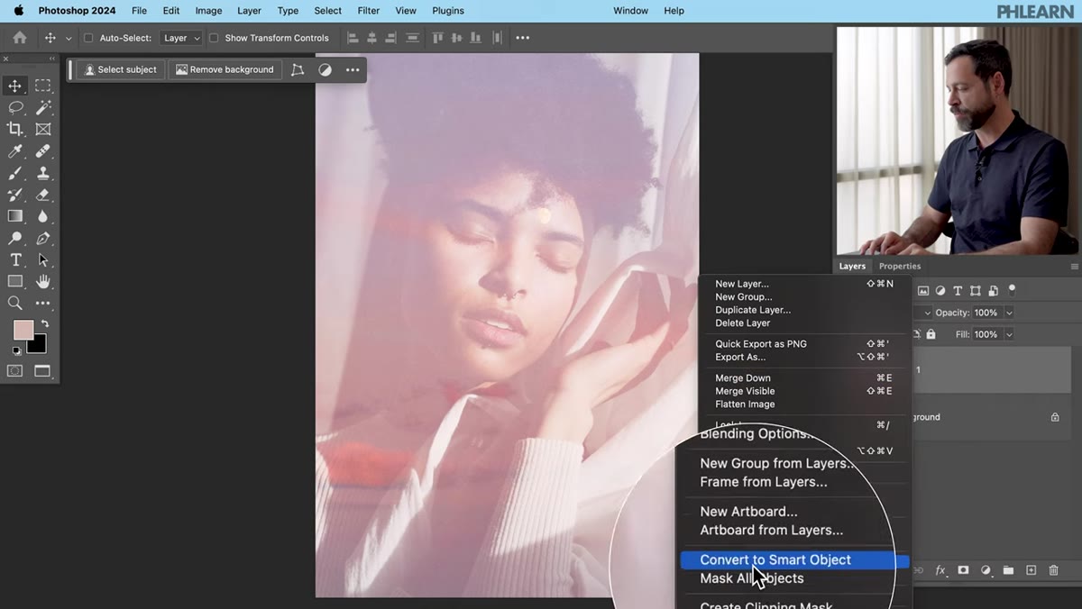Viewport: 1082px width, 609px height.
Task: Create a new layer plus icon
Action: coord(1031,570)
